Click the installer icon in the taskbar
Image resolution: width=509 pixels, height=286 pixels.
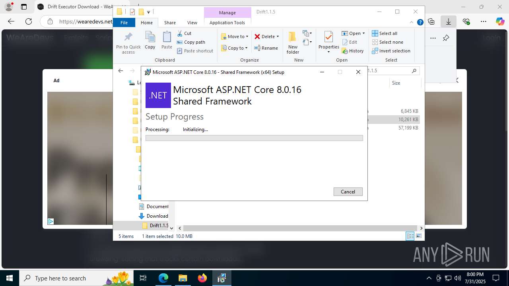[x=221, y=278]
